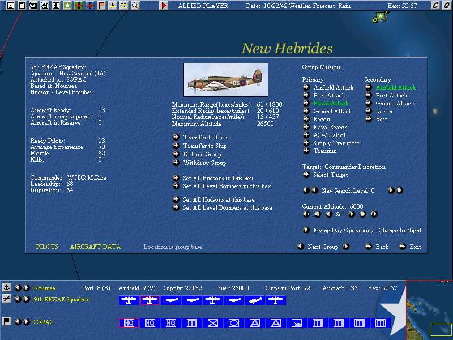Screen dimensions: 453x340
Task: Click the information icon on the toolbar
Action: pyautogui.click(x=55, y=6)
